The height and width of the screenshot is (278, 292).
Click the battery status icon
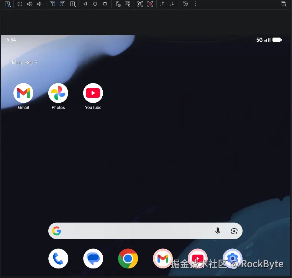277,40
